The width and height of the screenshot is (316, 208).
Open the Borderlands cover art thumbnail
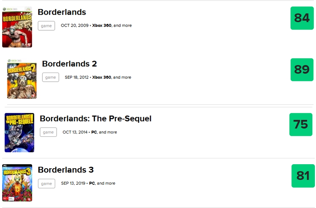coord(17,27)
